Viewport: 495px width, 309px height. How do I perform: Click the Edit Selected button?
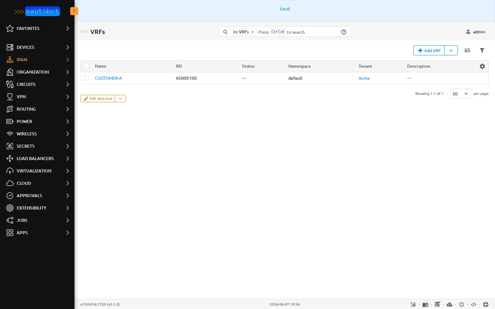pyautogui.click(x=98, y=99)
